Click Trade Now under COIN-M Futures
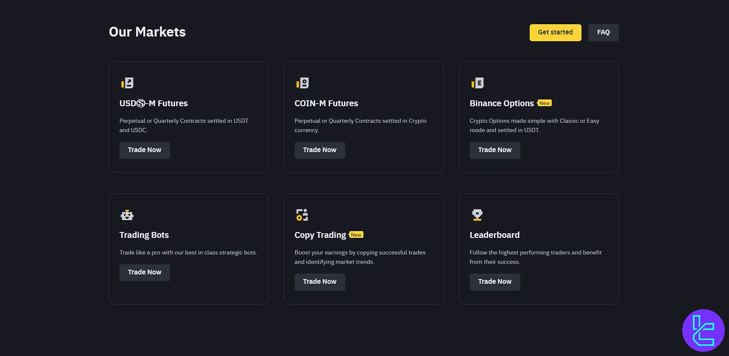 (320, 150)
